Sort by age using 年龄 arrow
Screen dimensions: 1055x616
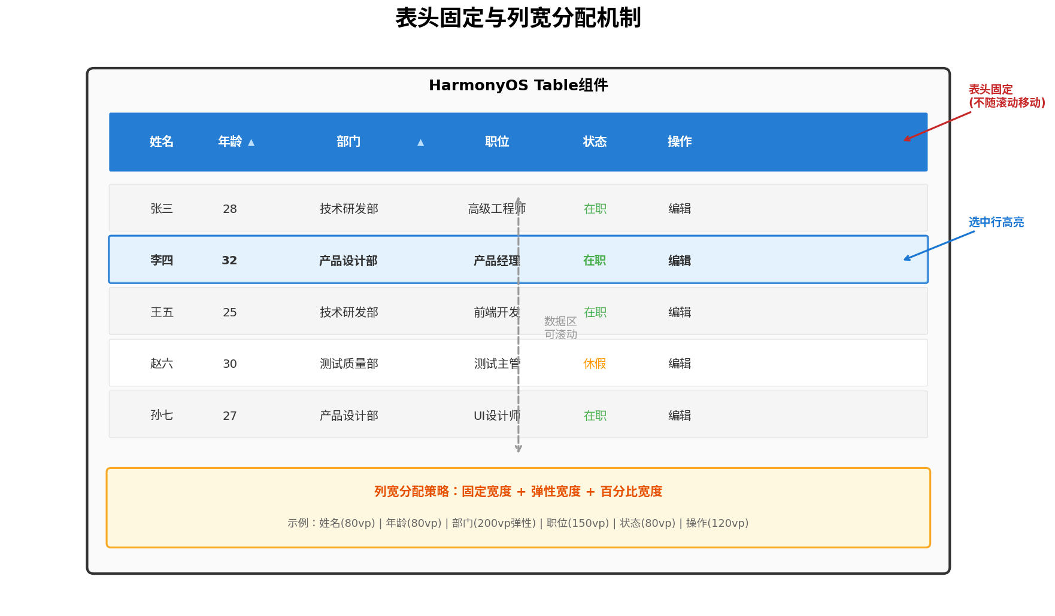click(x=251, y=142)
